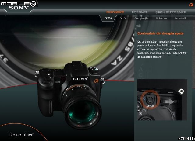Image resolution: width=195 pixels, height=141 pixels.
Task: Open ŞCOALA DE FOTOGRAFIE section
Action: point(171,12)
